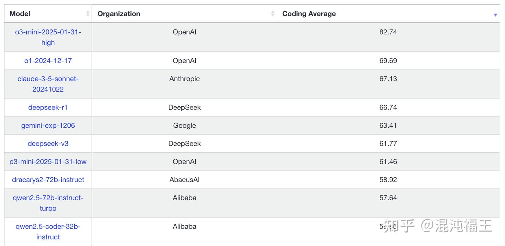Image resolution: width=505 pixels, height=246 pixels.
Task: Open the gemini-exp-1206 model page
Action: 48,126
